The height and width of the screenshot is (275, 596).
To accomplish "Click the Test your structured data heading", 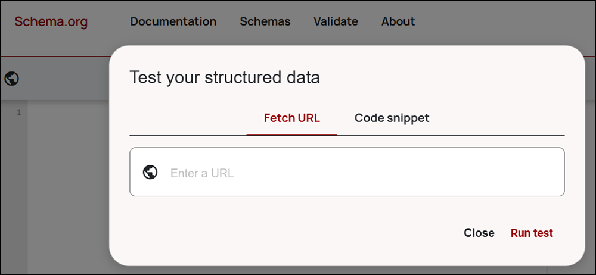I will (225, 77).
